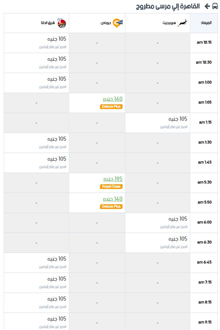Click the Superjet 105 EGP price at 6:00 am
220x330 pixels.
(x=178, y=219)
